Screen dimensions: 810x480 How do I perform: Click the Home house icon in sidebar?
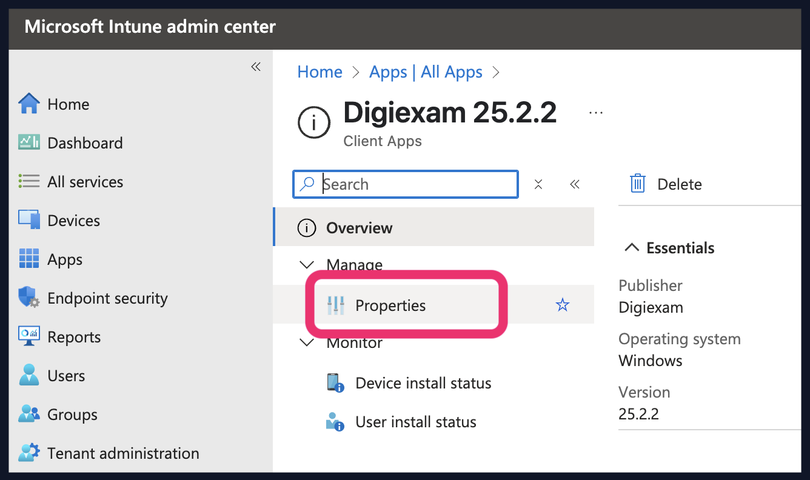click(x=29, y=104)
